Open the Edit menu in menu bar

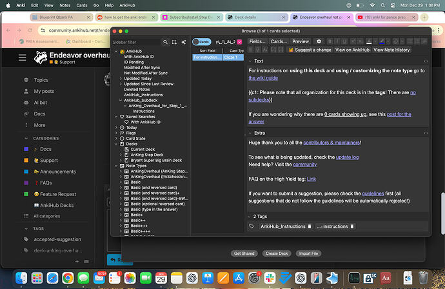click(x=35, y=5)
